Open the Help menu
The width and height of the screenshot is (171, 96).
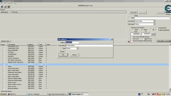coord(15,3)
